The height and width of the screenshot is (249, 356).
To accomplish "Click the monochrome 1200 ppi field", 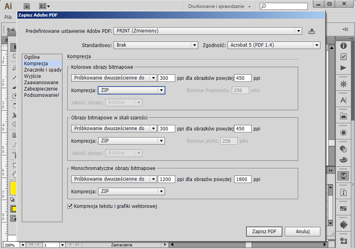I will [x=167, y=179].
